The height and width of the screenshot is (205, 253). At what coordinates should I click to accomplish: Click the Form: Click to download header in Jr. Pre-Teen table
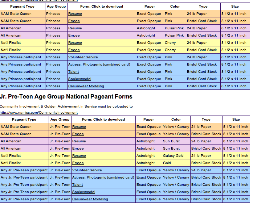pos(103,120)
